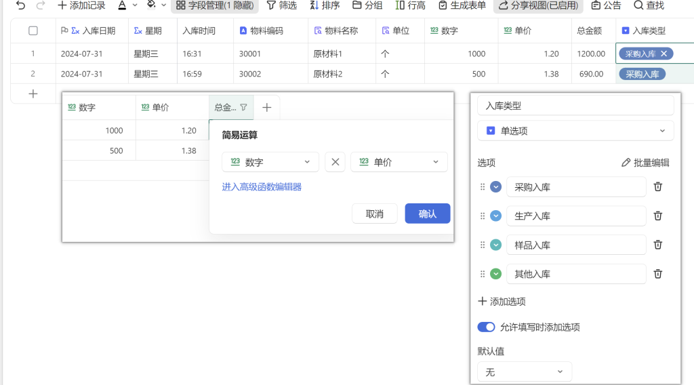Change color of 生产入库 option
694x385 pixels.
pos(495,216)
